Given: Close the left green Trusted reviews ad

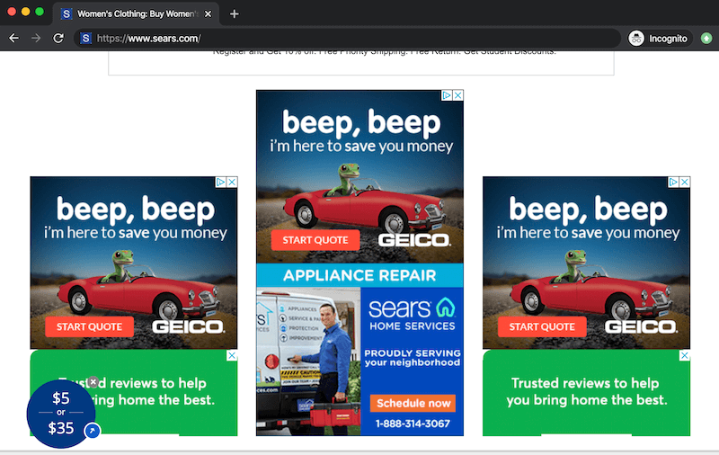Looking at the screenshot, I should click(x=232, y=355).
